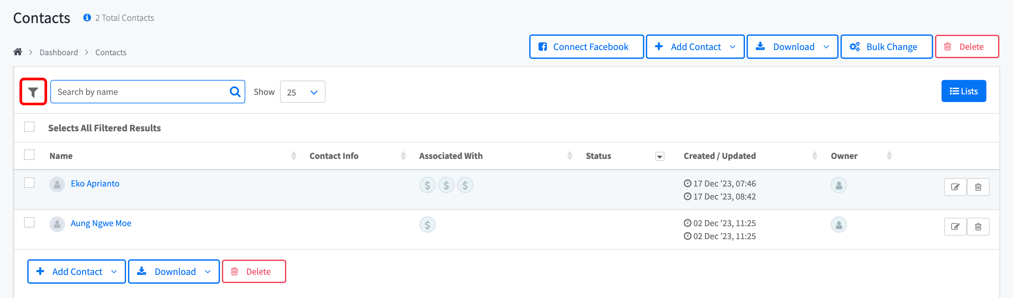This screenshot has height=298, width=1013.
Task: Click first dollar deal icon for Eko Aprianto
Action: point(427,185)
